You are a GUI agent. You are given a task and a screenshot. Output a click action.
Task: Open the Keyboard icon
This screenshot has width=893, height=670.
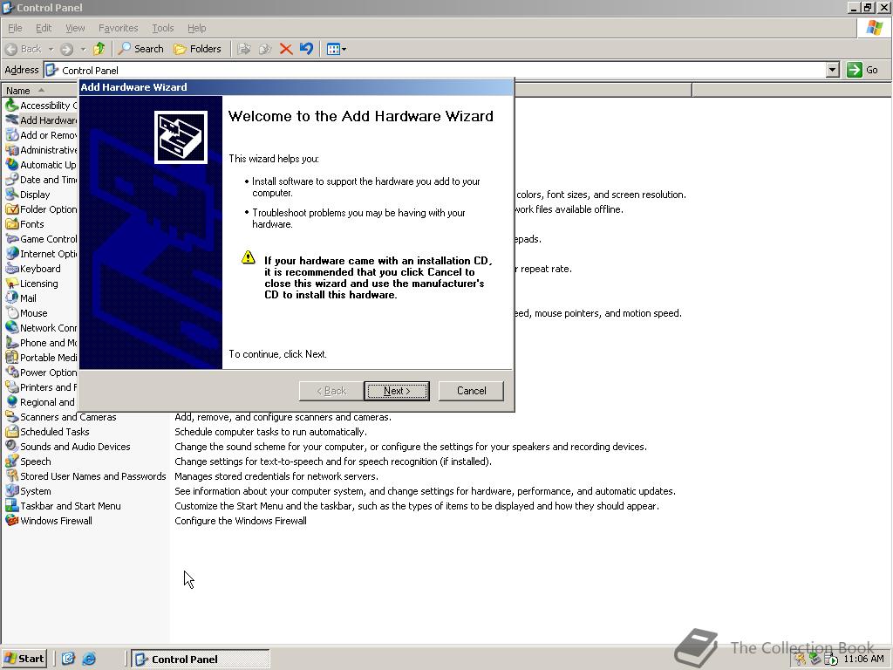click(x=12, y=269)
